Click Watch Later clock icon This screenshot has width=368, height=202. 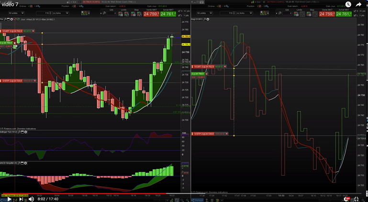click(x=348, y=4)
